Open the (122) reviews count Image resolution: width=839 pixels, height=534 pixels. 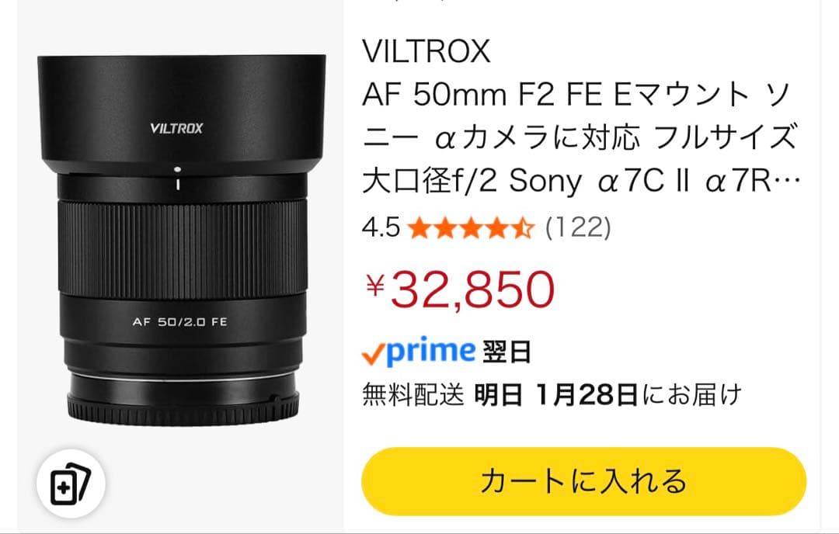577,227
